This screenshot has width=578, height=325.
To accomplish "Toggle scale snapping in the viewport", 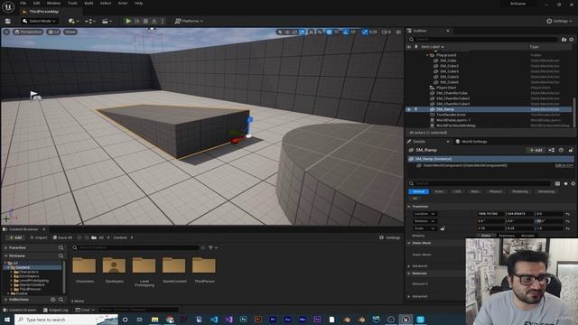I will point(365,32).
